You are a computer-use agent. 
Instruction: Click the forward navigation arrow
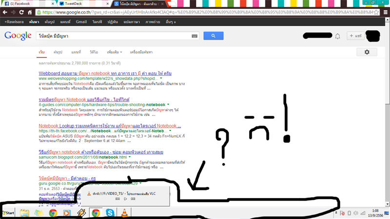[x=13, y=12]
